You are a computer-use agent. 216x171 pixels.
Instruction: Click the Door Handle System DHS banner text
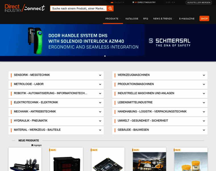[94, 41]
